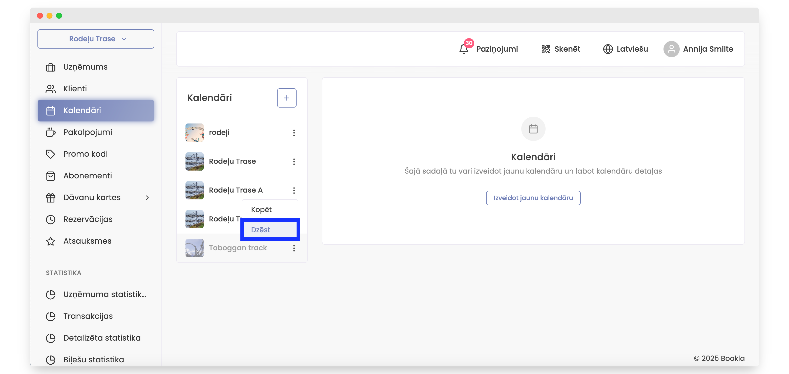Click the notifications bell icon
The image size is (789, 374).
(x=463, y=49)
